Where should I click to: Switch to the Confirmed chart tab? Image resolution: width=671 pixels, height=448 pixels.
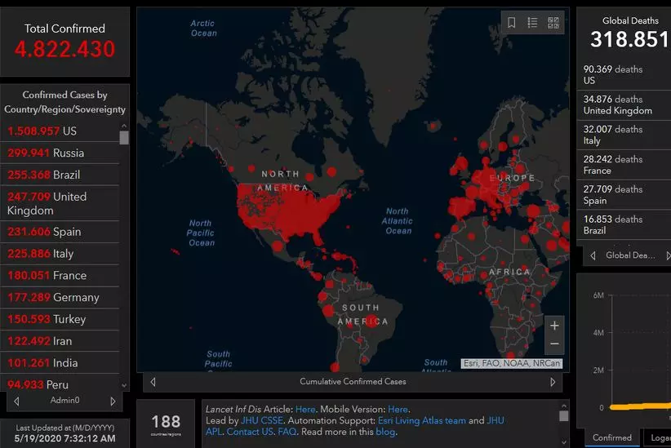click(x=611, y=437)
